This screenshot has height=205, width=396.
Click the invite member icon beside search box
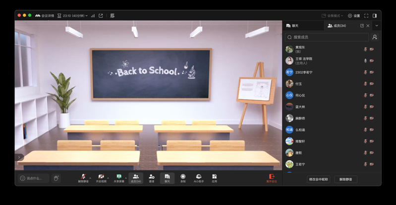tap(375, 37)
